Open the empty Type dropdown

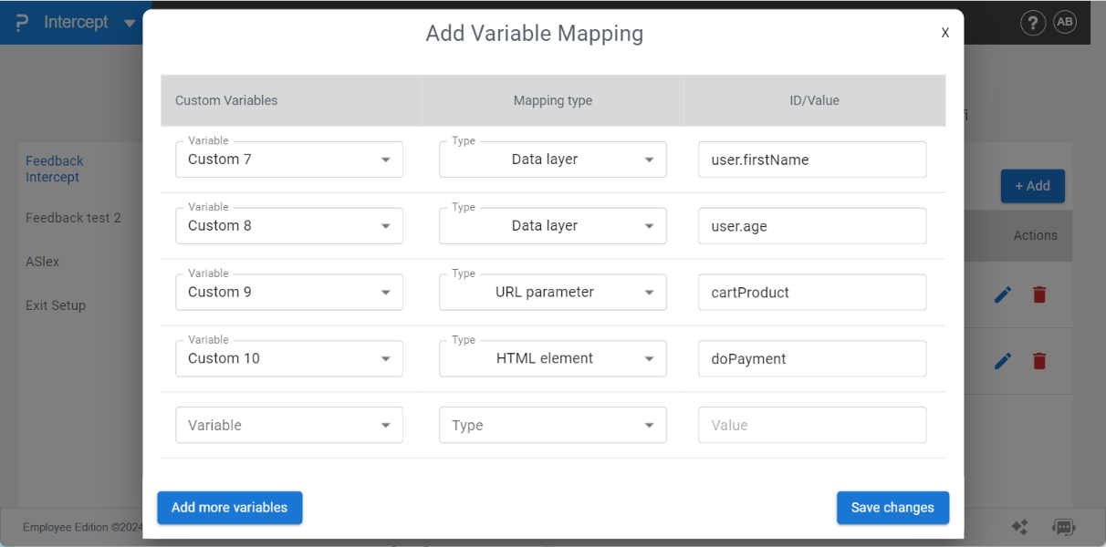tap(552, 425)
